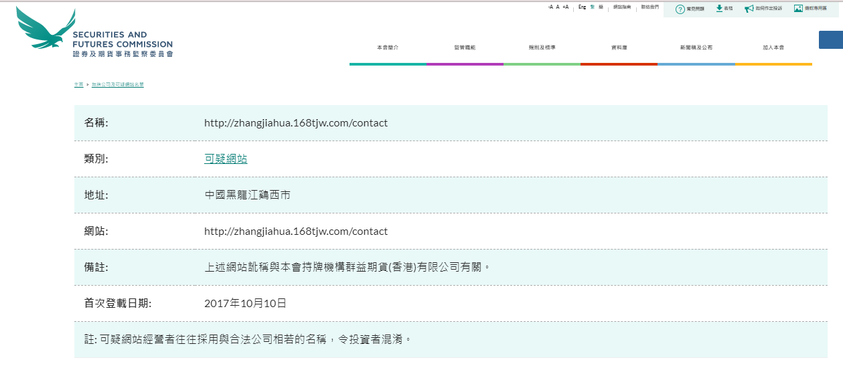
Task: Open the 資料庫 menu item
Action: pos(619,48)
